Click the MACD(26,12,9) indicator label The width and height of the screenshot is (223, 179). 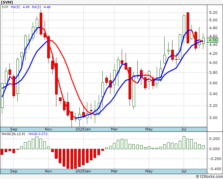13,134
